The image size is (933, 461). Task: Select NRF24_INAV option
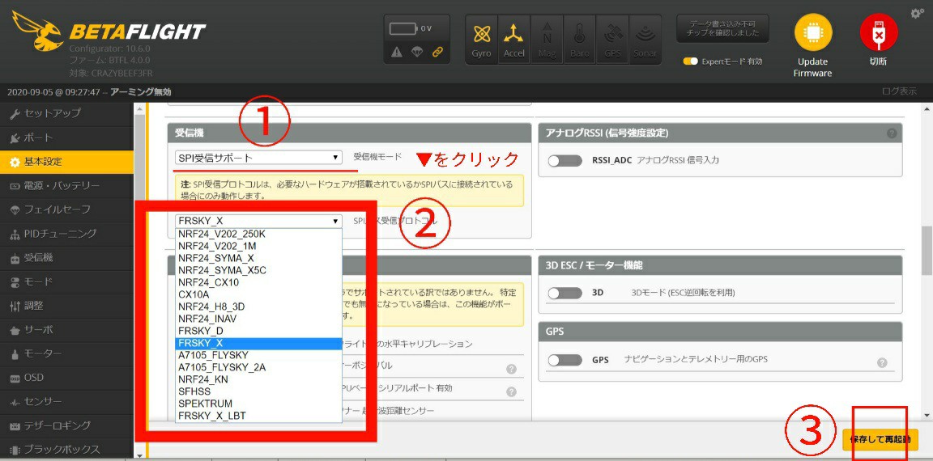[x=259, y=319]
